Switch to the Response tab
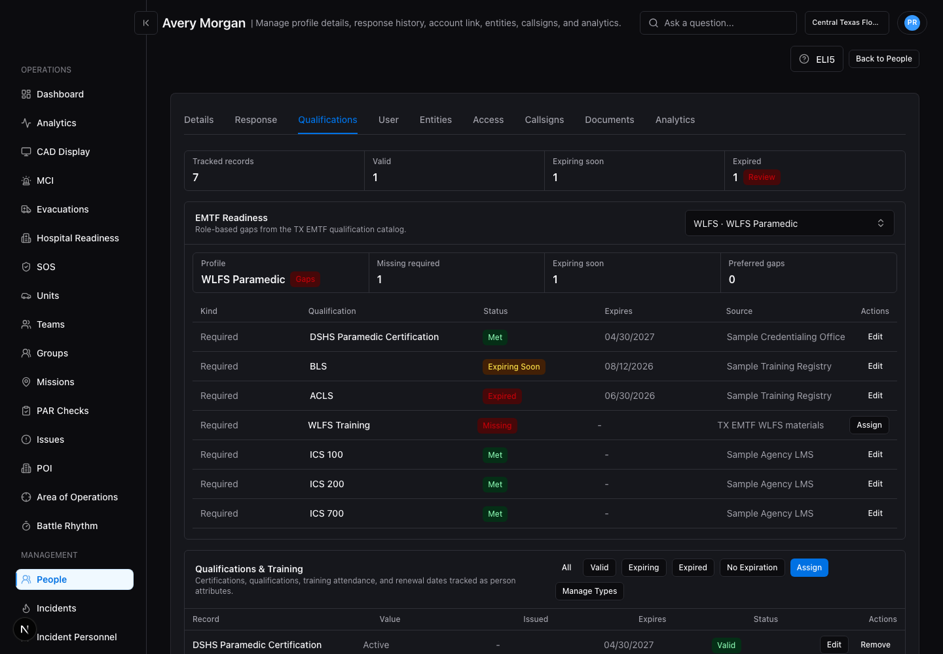This screenshot has width=943, height=654. pyautogui.click(x=256, y=120)
